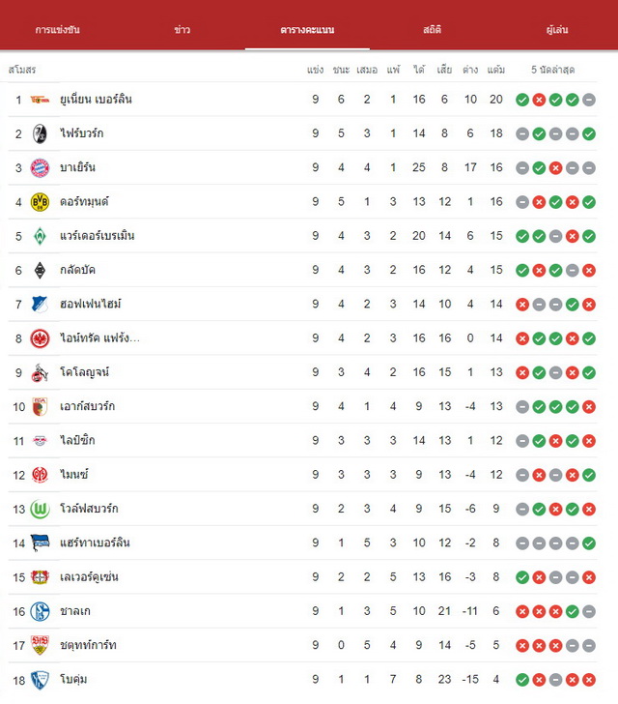Viewport: 618px width, 704px height.
Task: Switch to the ข่าว tab
Action: tap(183, 30)
